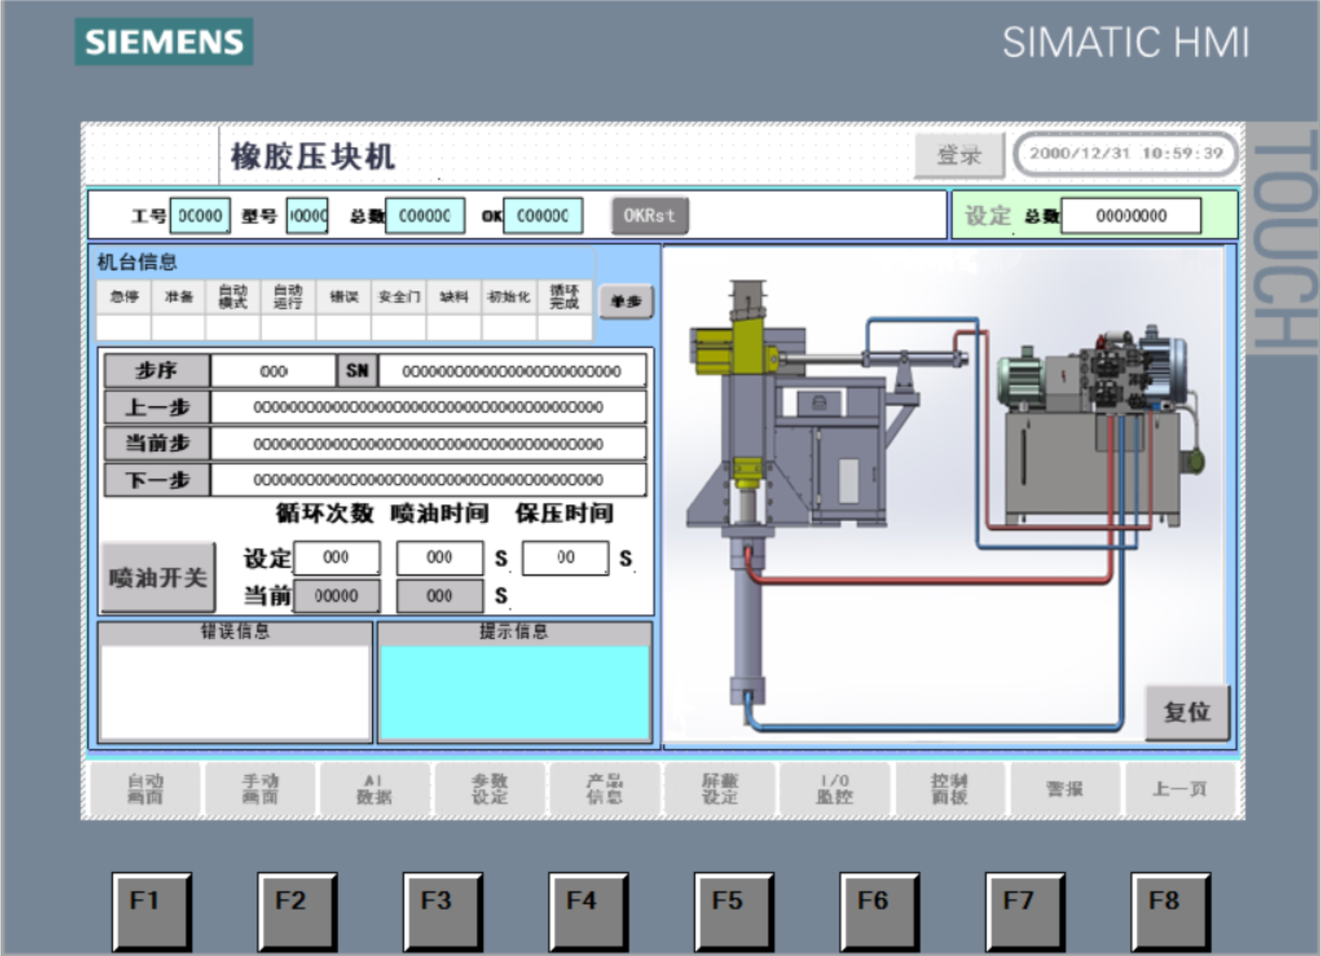Select the 设定总数 total count input field

pyautogui.click(x=1131, y=216)
